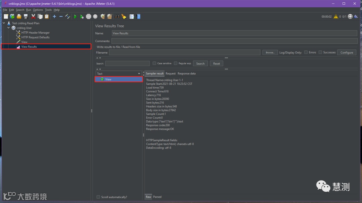The image size is (362, 203).
Task: Click the Search text input field
Action: pyautogui.click(x=127, y=63)
